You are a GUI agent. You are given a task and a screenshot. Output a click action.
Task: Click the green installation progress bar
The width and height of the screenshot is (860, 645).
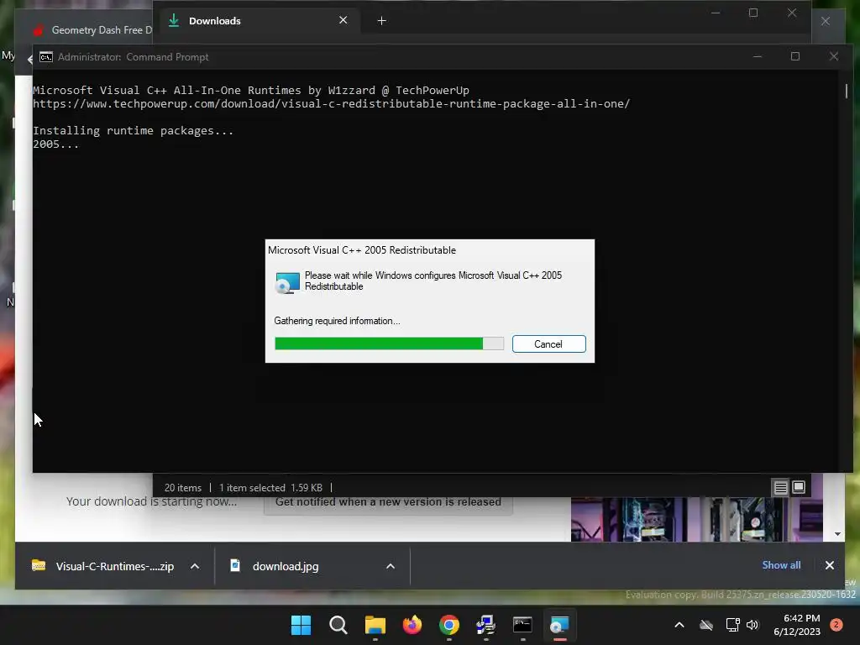pos(389,343)
